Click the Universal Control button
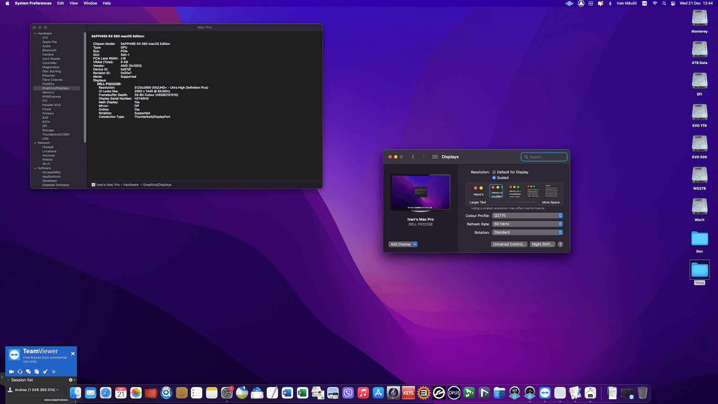 pos(509,244)
